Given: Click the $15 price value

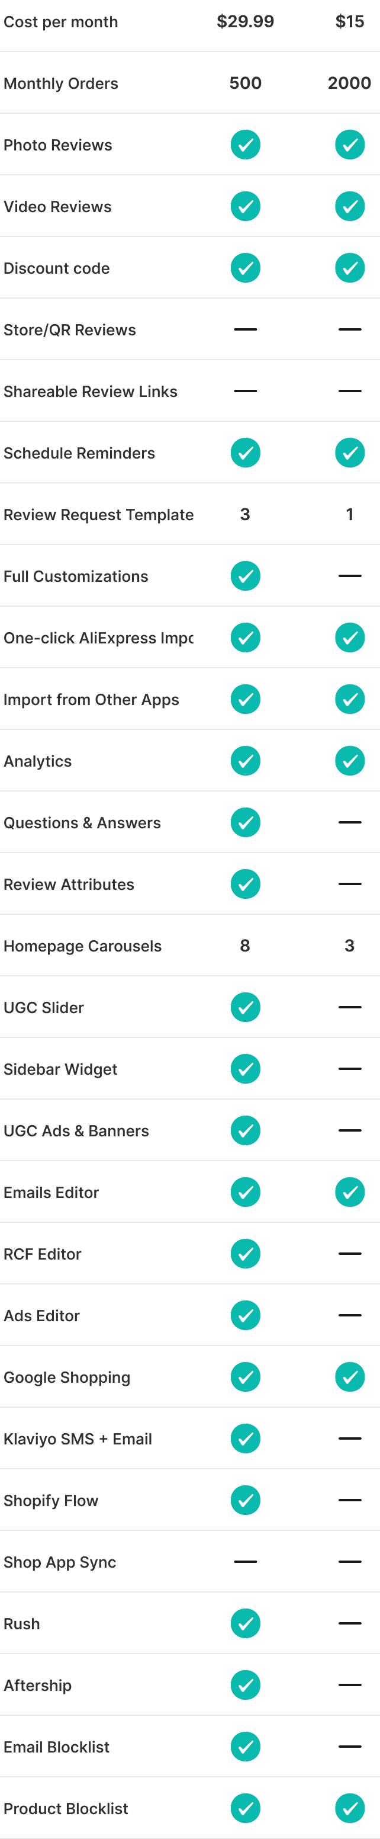Looking at the screenshot, I should click(349, 21).
